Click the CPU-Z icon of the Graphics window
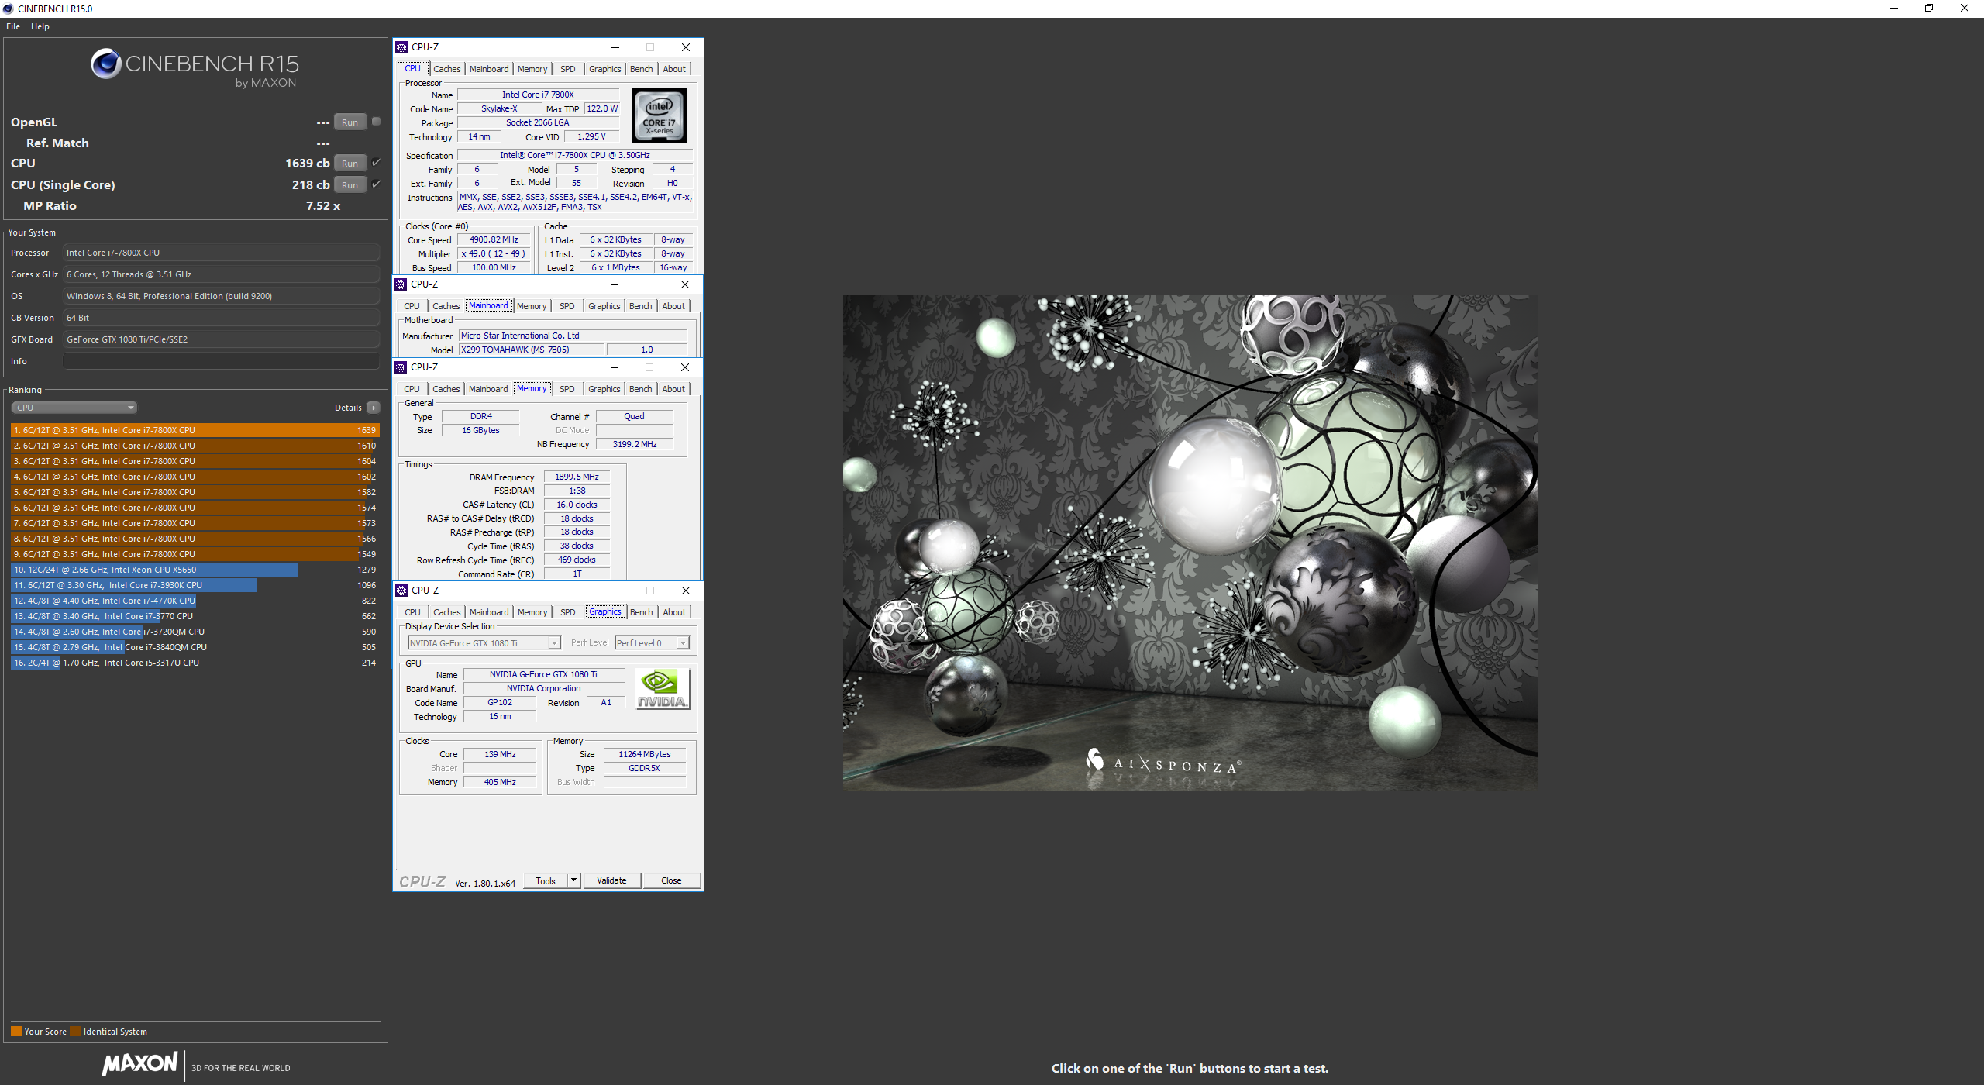The width and height of the screenshot is (1984, 1085). 401,591
